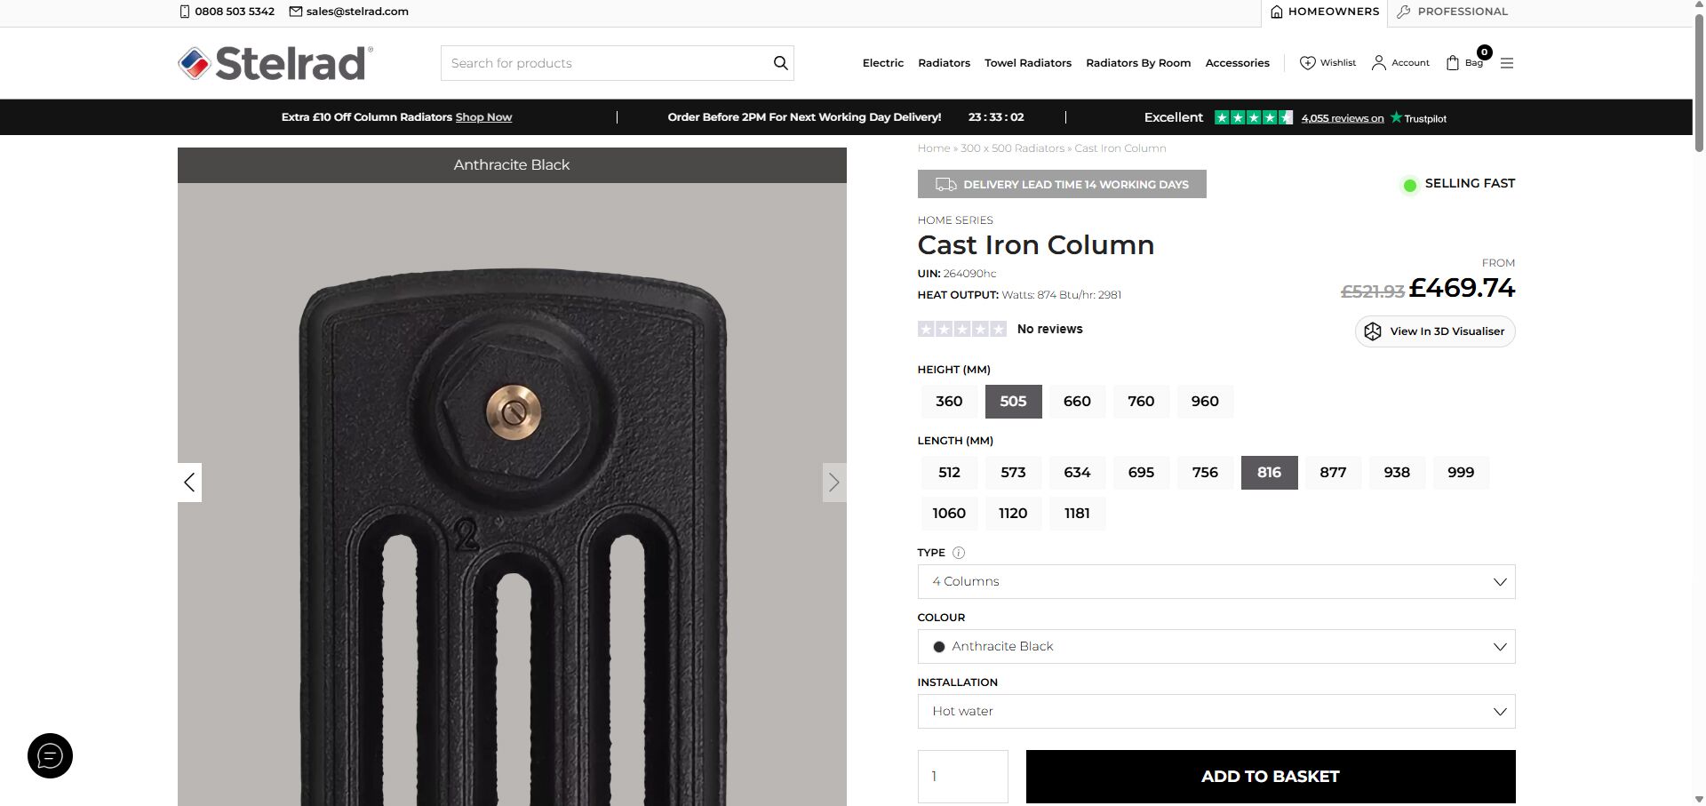The width and height of the screenshot is (1706, 806).
Task: Select height 360 mm option
Action: pyautogui.click(x=949, y=402)
